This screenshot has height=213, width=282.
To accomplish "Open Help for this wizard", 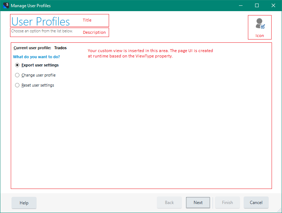I will click(24, 203).
